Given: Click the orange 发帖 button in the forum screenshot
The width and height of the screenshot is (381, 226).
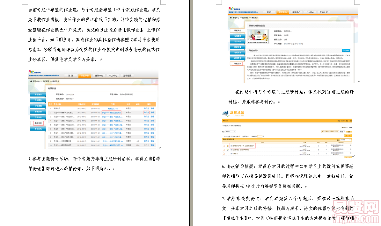Looking at the screenshot, I should tap(348, 136).
